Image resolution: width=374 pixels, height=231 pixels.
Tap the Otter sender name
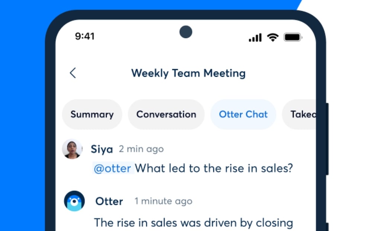(x=109, y=202)
